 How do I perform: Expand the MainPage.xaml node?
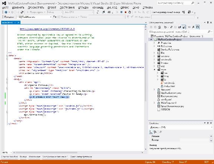coord(154,103)
